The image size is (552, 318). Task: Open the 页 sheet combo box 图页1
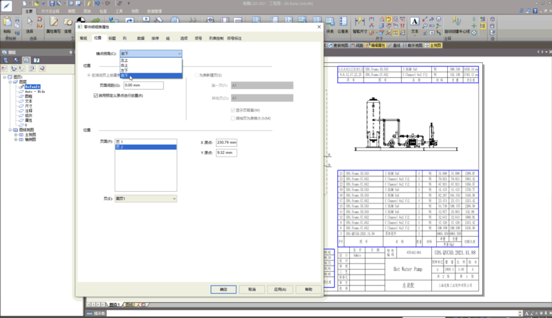point(146,199)
